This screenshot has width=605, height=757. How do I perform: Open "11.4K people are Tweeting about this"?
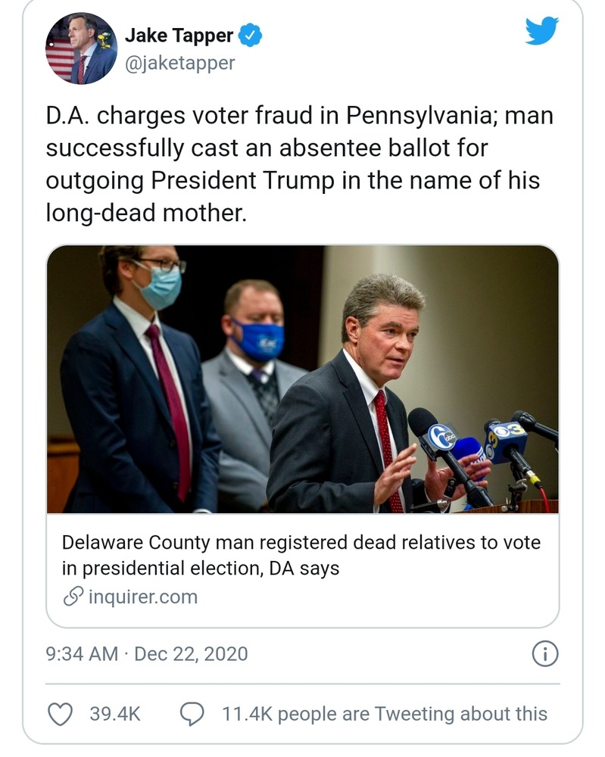pyautogui.click(x=384, y=714)
